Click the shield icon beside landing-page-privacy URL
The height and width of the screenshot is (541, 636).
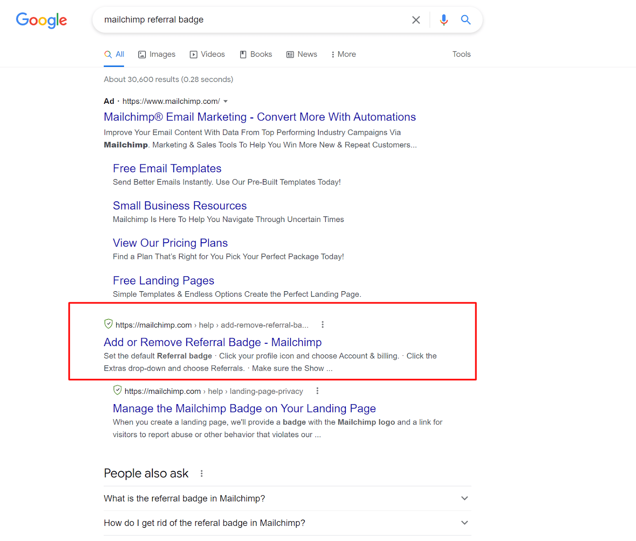pos(117,390)
